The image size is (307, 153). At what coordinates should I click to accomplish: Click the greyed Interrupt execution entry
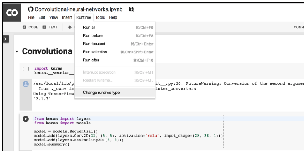(x=115, y=72)
